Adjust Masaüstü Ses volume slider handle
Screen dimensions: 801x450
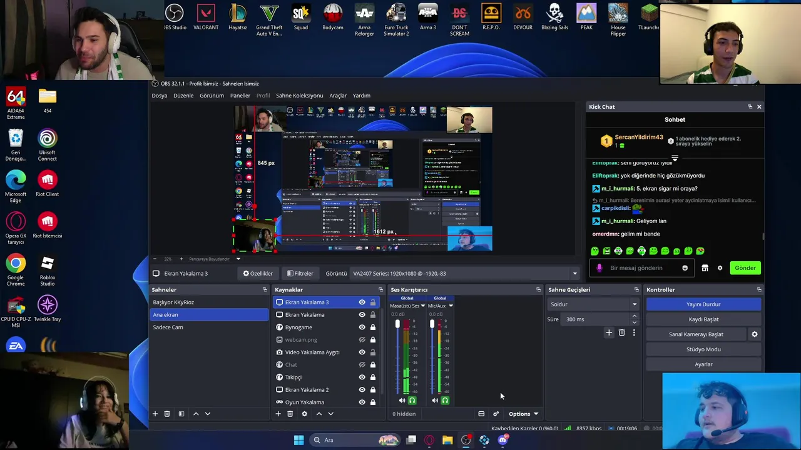(397, 324)
